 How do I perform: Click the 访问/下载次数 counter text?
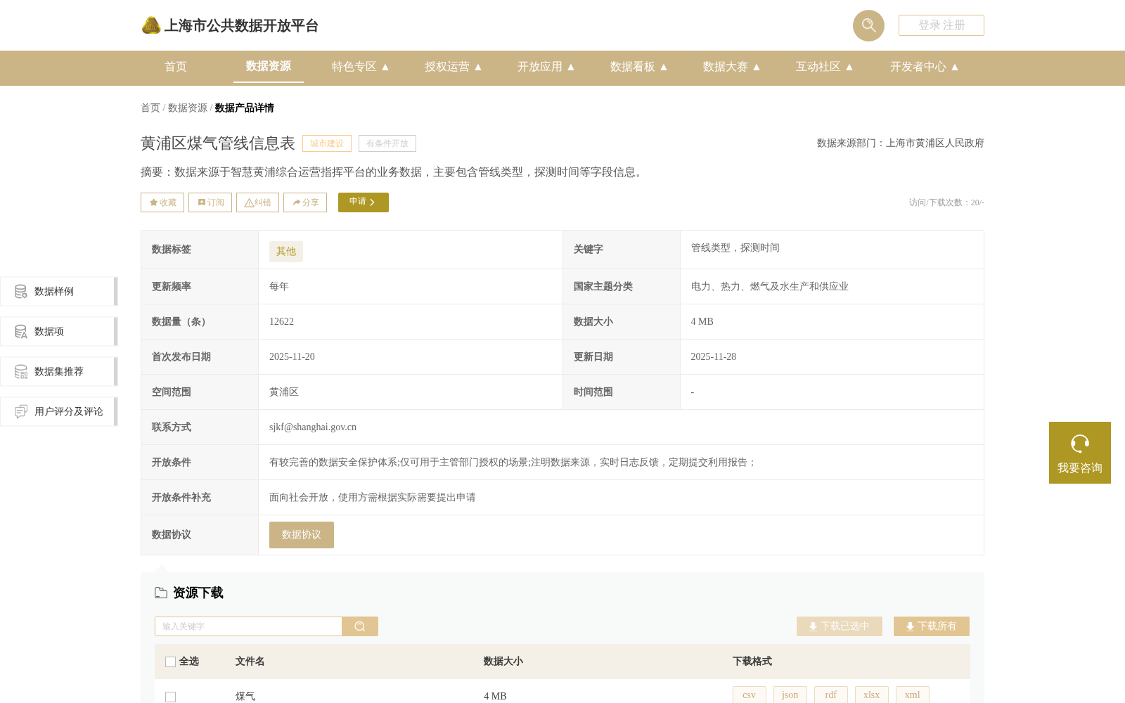(946, 202)
